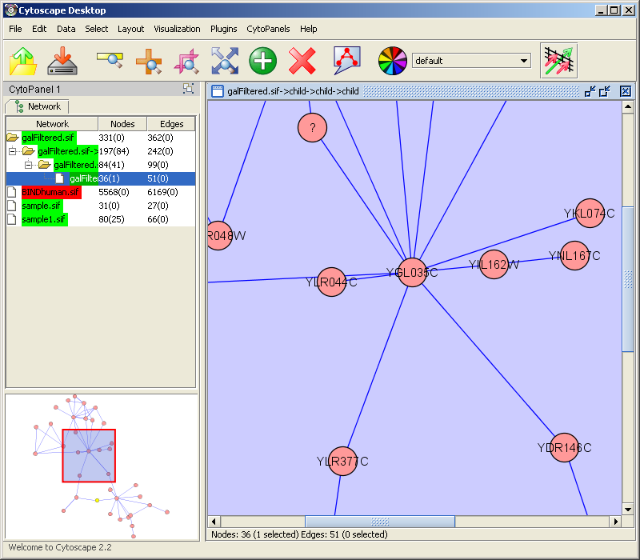Click the YLR377C node
The height and width of the screenshot is (560, 640).
click(342, 462)
